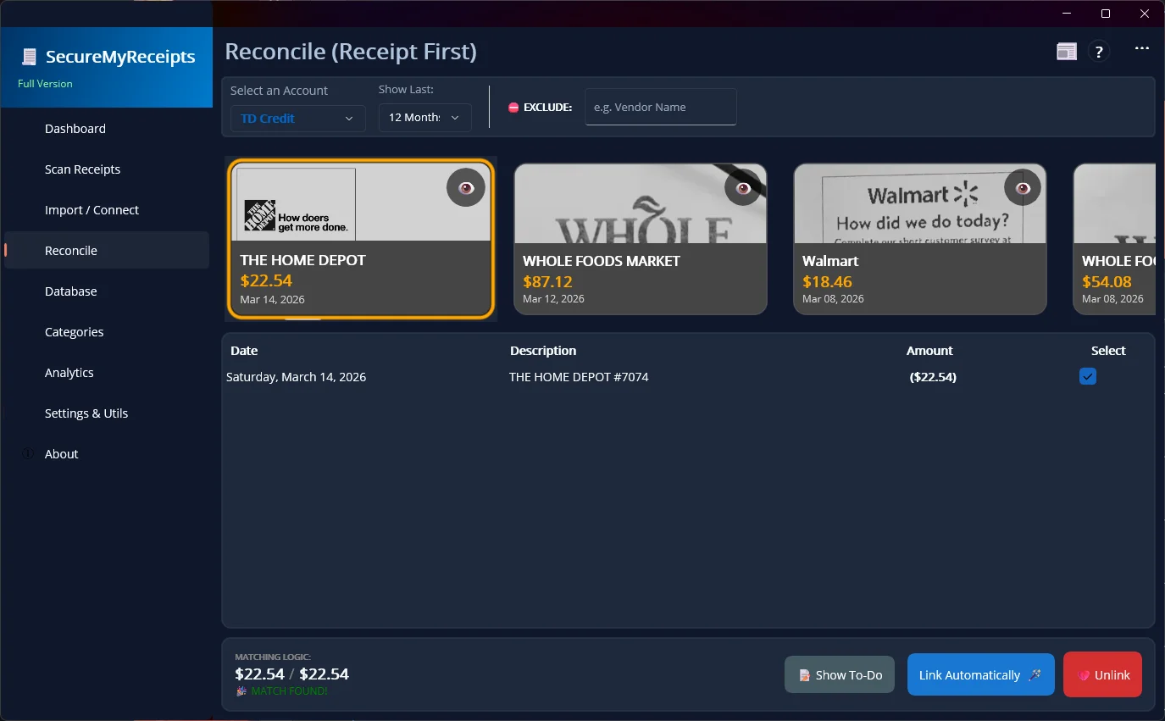Viewport: 1165px width, 721px height.
Task: Select the Whole Foods $54.08 receipt card
Action: (1114, 239)
